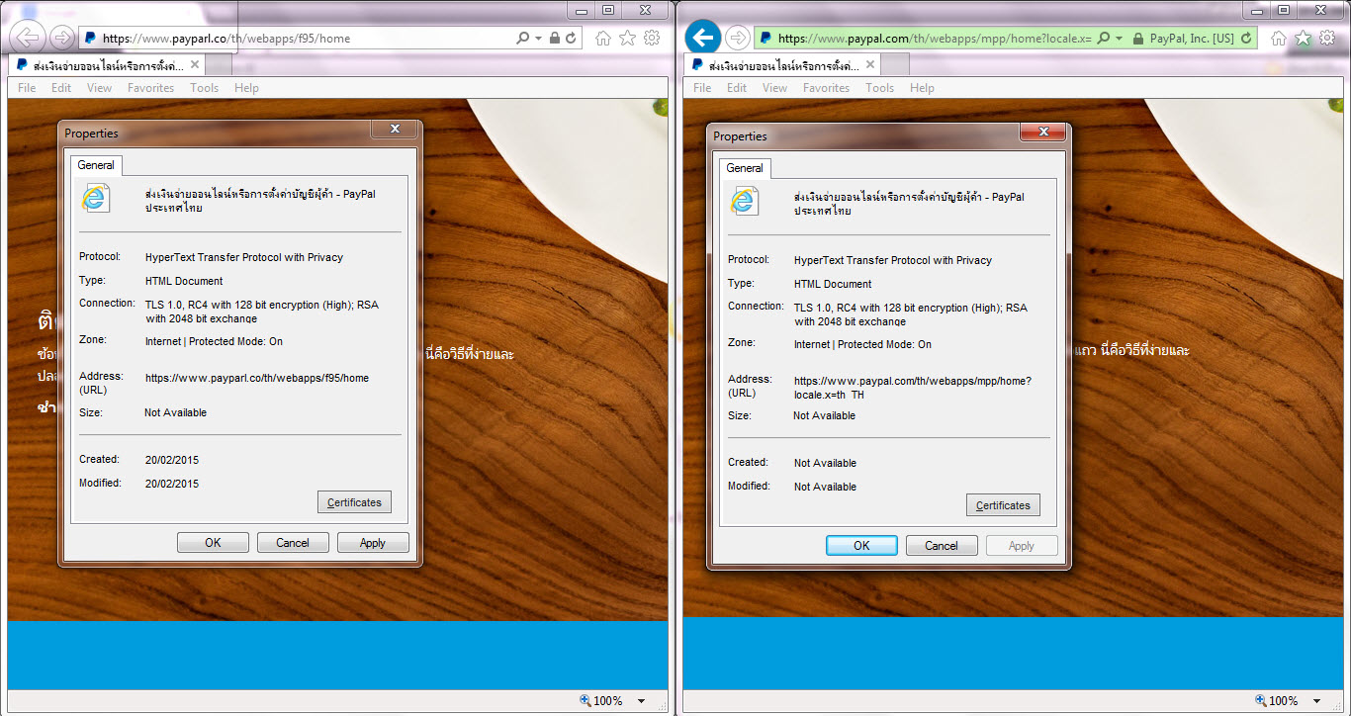Click the paypal.com URL field in right browser
Image resolution: width=1351 pixels, height=716 pixels.
pyautogui.click(x=934, y=39)
